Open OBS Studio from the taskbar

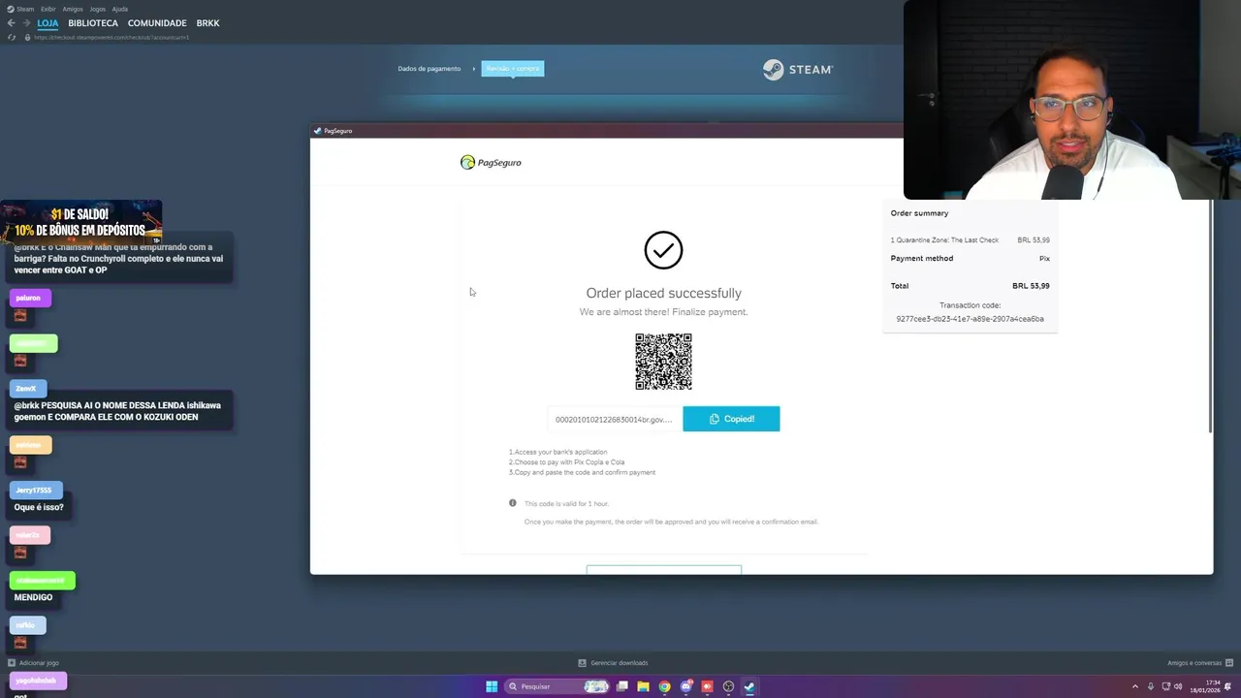point(728,686)
